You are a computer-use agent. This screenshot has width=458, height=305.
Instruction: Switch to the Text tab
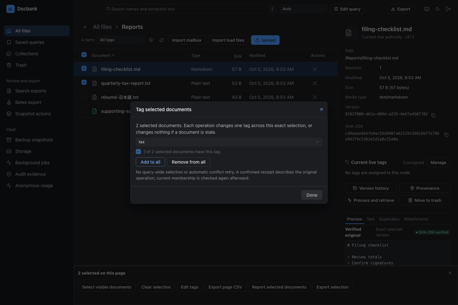click(371, 219)
